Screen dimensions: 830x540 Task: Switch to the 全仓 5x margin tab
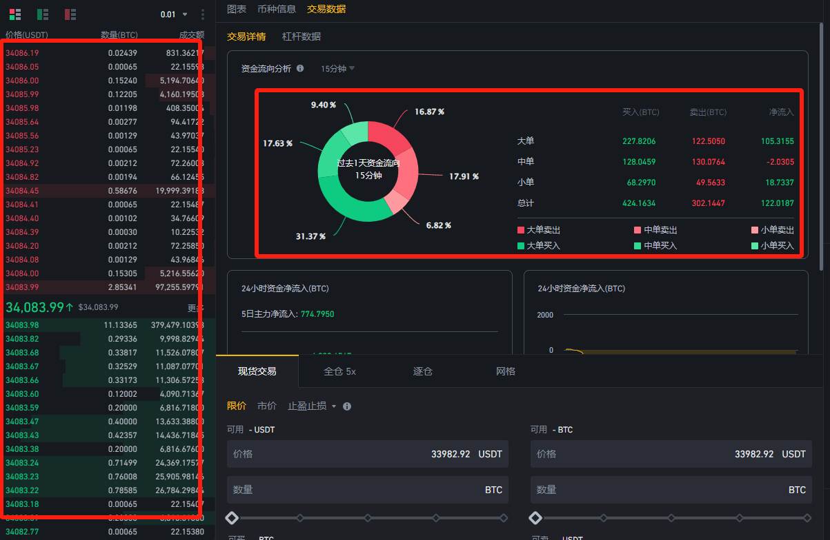click(339, 371)
